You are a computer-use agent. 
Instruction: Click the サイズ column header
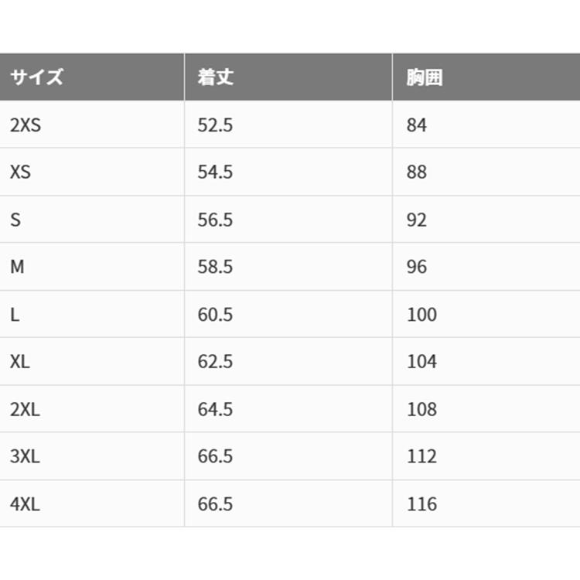point(36,77)
